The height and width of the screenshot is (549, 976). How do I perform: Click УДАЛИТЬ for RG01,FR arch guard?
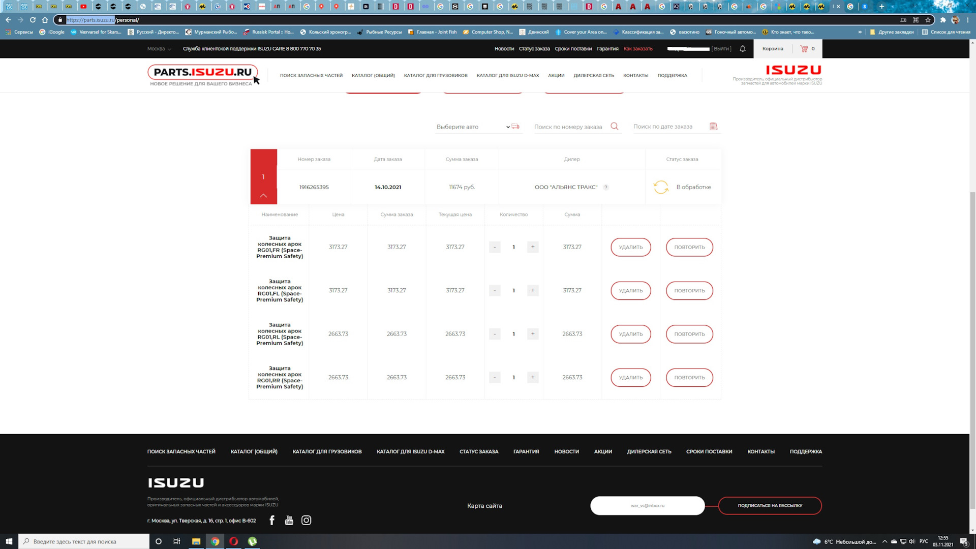pyautogui.click(x=631, y=247)
